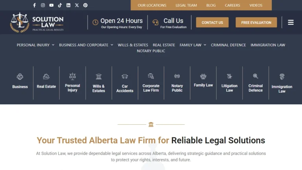Select Real Estate in navigation menu
The image size is (302, 170).
coord(164,45)
